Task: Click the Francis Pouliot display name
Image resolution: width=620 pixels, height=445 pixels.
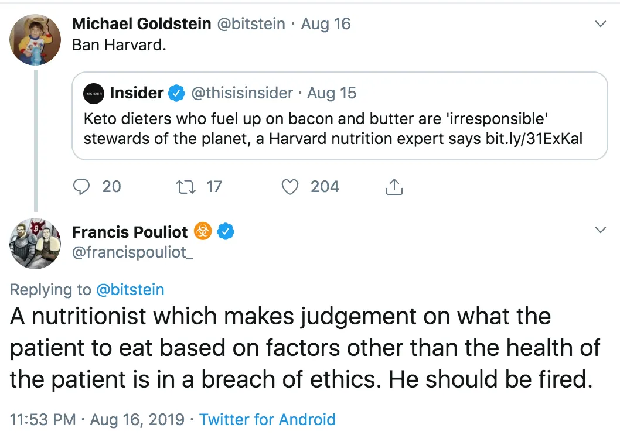Action: (x=130, y=232)
